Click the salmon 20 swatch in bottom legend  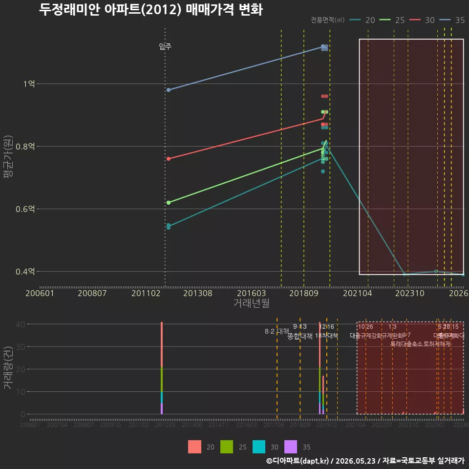194,447
